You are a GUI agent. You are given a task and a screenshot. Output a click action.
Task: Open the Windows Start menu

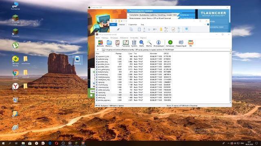coord(3,143)
